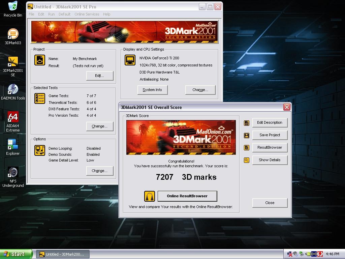
Task: Select the 3DMark2001 SE desktop shortcut
Action: (x=13, y=66)
